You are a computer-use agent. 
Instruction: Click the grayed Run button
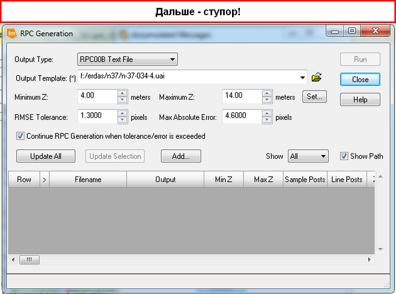pyautogui.click(x=360, y=59)
